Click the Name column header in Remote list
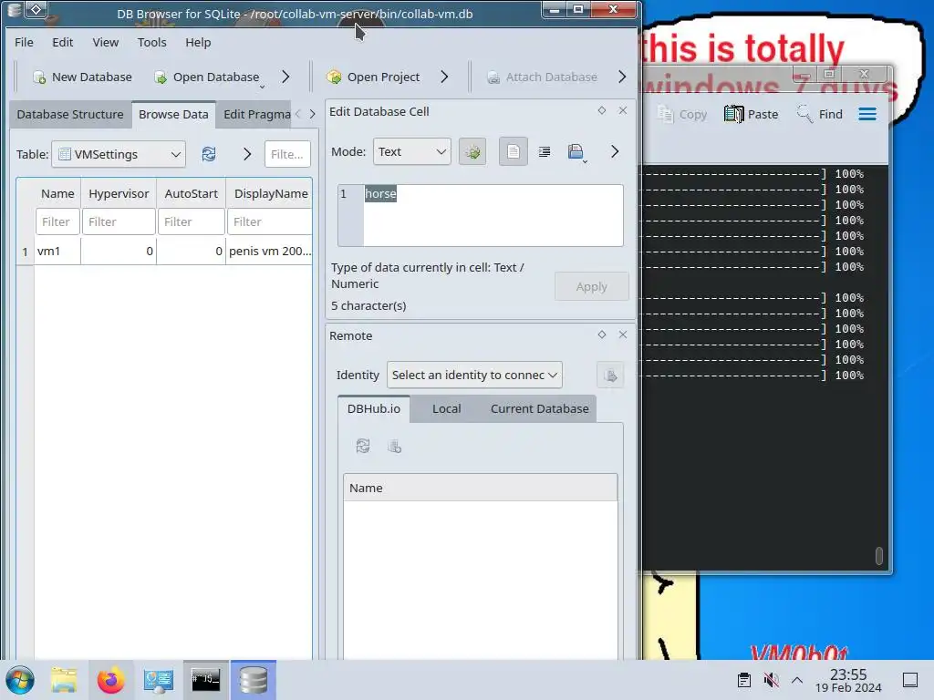 480,489
